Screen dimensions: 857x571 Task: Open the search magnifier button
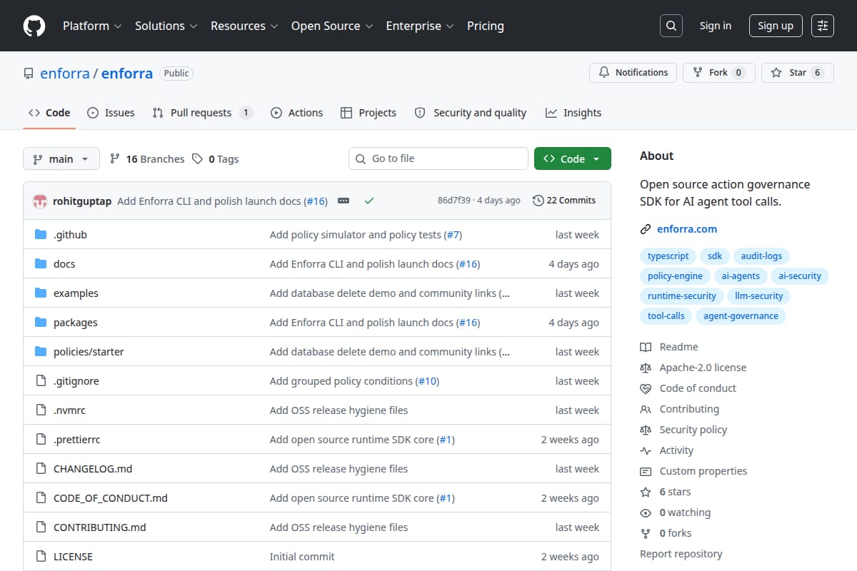(x=671, y=26)
